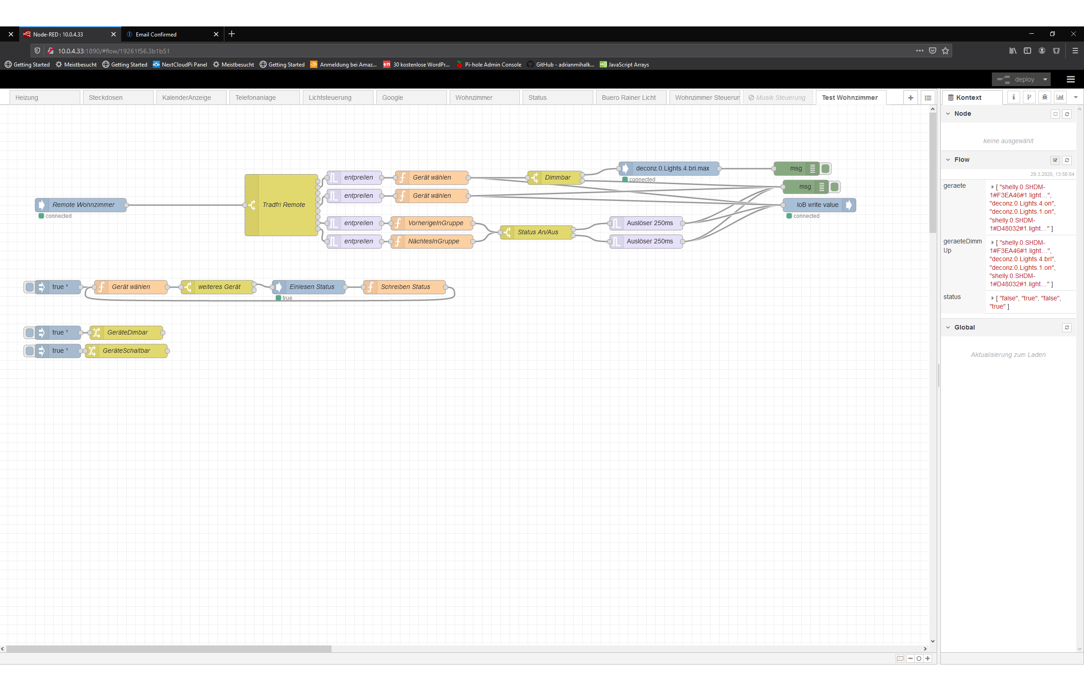Toggle the Node auto-refresh checkbox
Screen dimensions: 1084x691
click(x=1055, y=114)
